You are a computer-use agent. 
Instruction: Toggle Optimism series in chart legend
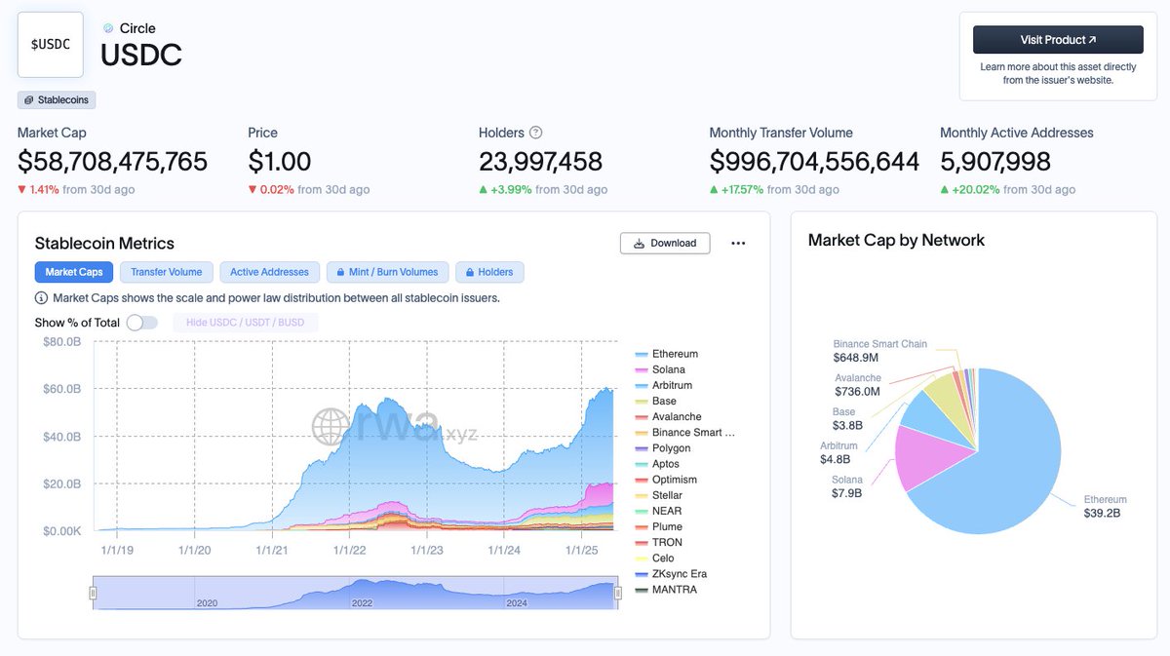tap(667, 480)
